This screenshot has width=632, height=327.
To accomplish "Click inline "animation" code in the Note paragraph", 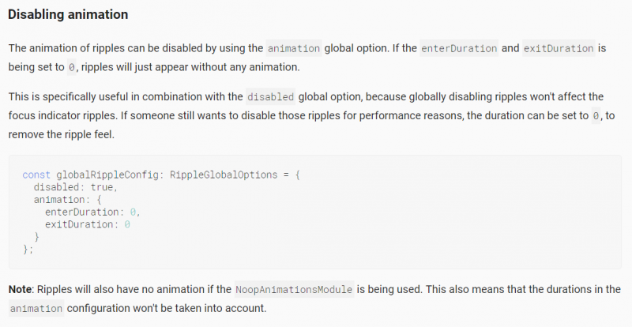I will (36, 308).
